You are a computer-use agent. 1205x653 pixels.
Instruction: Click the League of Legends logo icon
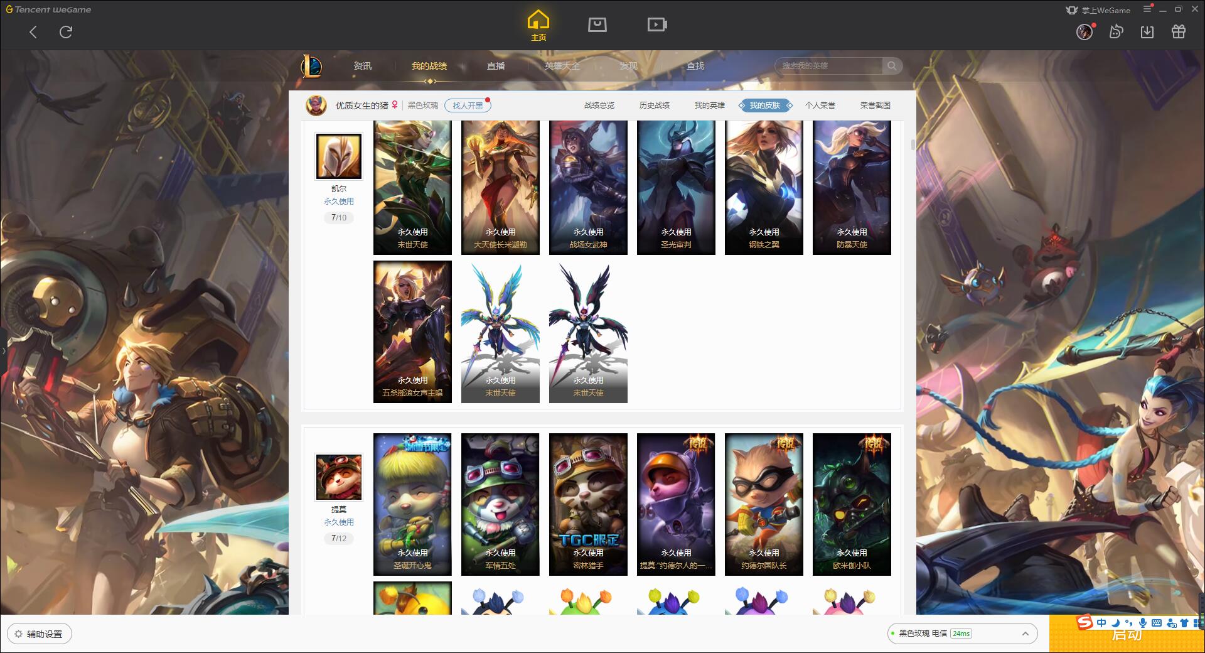click(312, 66)
